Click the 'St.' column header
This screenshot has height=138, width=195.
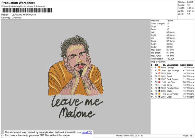click(x=164, y=65)
